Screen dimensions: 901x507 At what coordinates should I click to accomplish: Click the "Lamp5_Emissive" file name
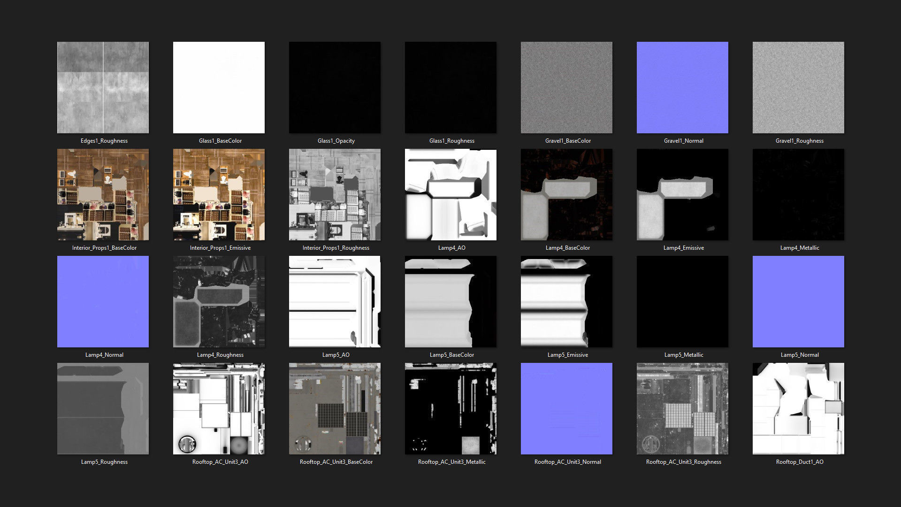click(x=568, y=355)
